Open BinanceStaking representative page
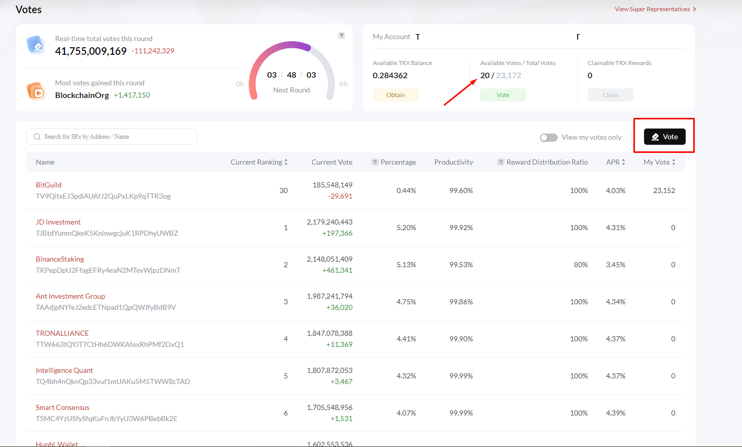The width and height of the screenshot is (742, 447). coord(60,259)
